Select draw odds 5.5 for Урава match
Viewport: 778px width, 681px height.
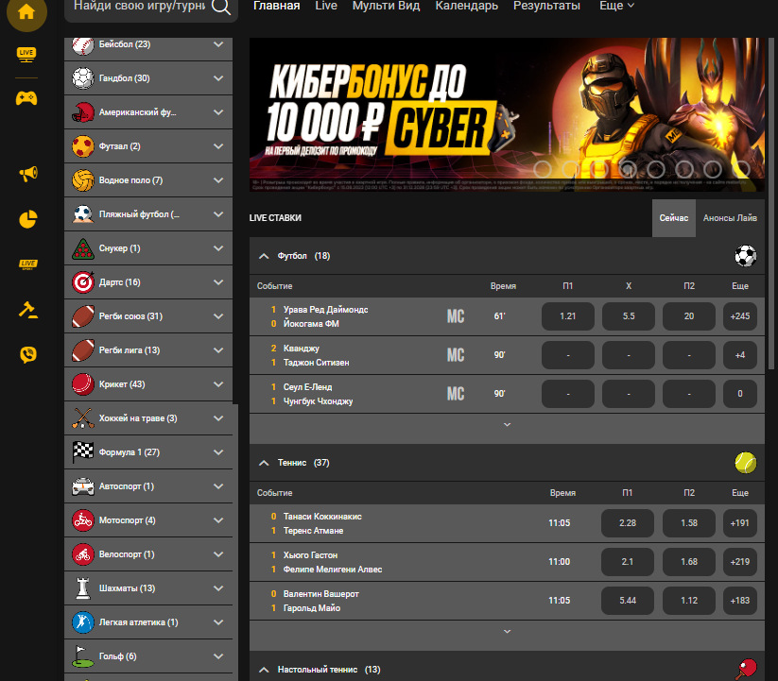pos(628,316)
